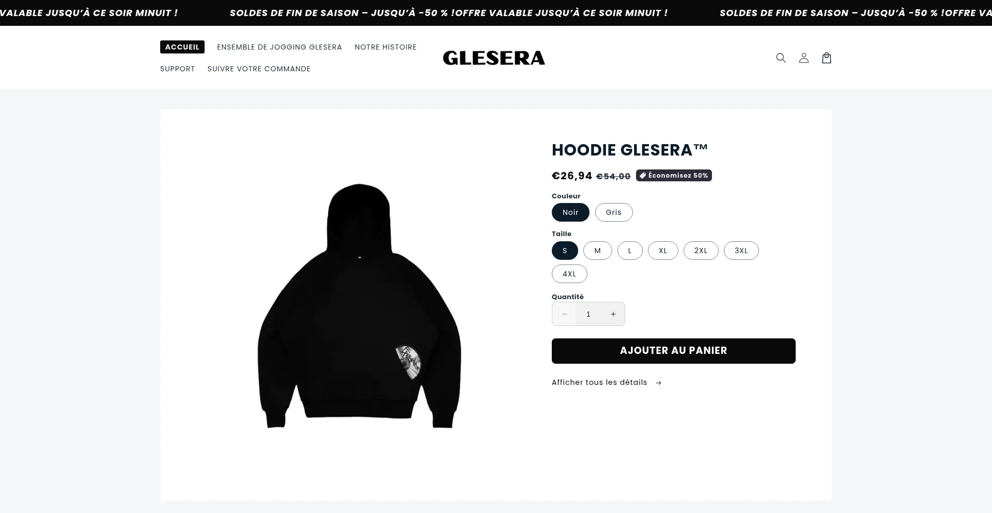Image resolution: width=992 pixels, height=513 pixels.
Task: Increase quantity with the plus icon
Action: (x=613, y=314)
